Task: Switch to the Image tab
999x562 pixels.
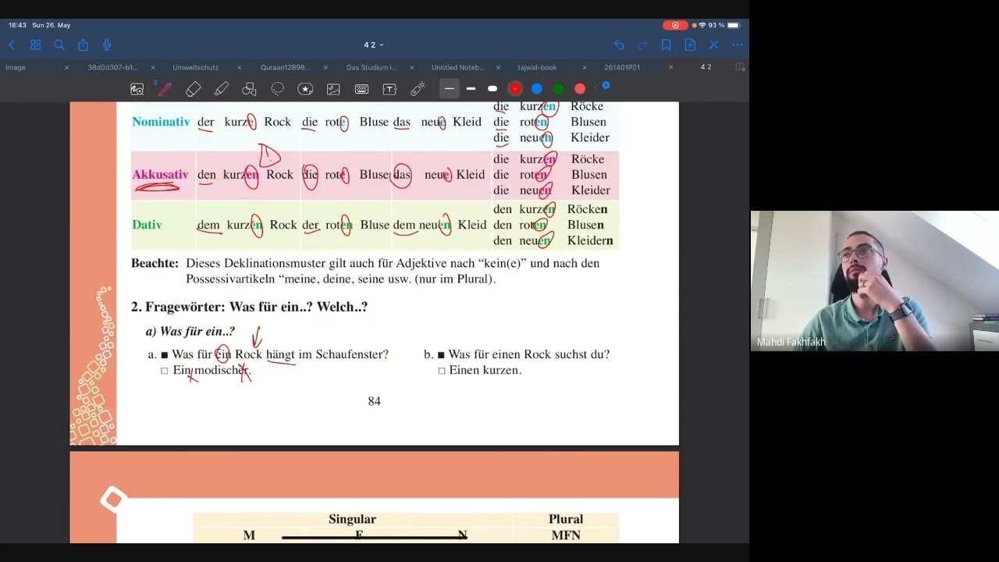Action: pyautogui.click(x=16, y=68)
